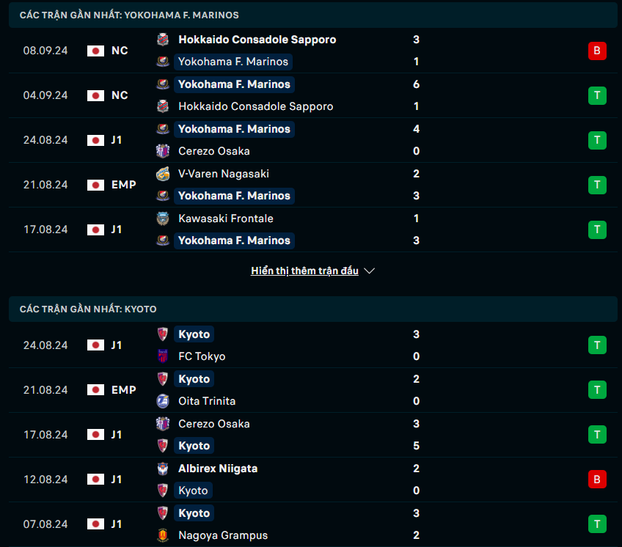Click Japan flag in 21.08.24 Yokohama EMP row
This screenshot has width=622, height=547.
click(x=95, y=185)
